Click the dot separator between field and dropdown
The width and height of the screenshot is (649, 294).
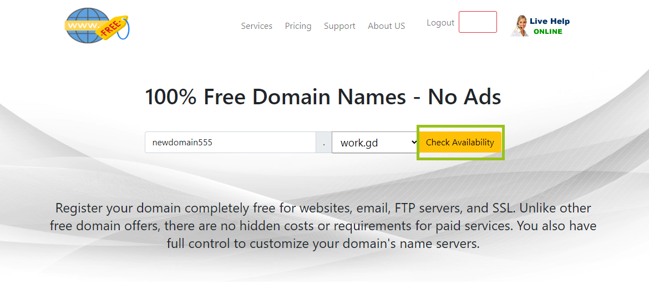[324, 143]
